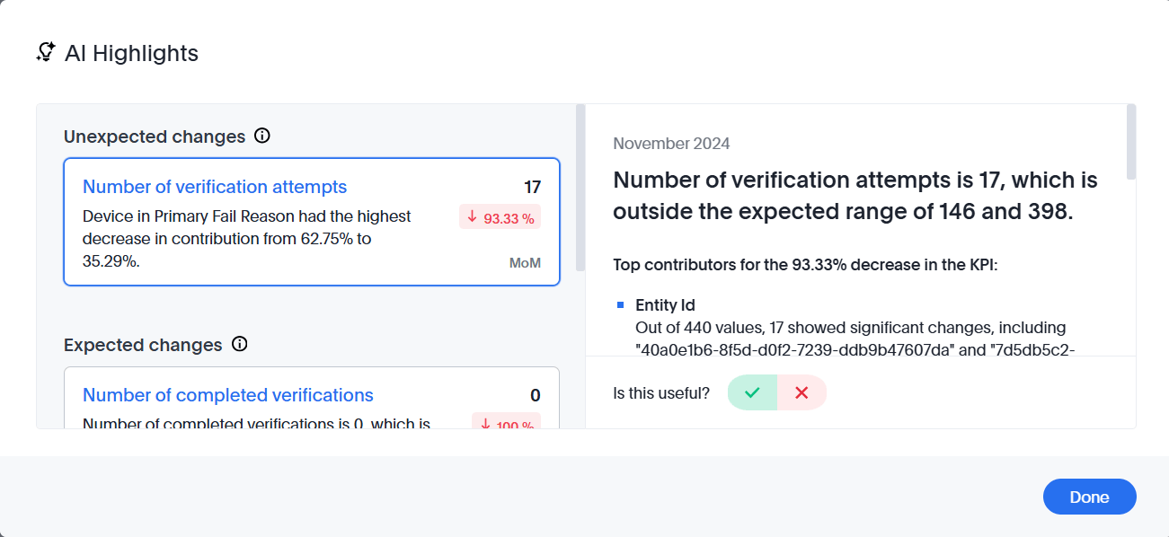1169x537 pixels.
Task: Mark the insight as not useful with the red X
Action: 801,392
